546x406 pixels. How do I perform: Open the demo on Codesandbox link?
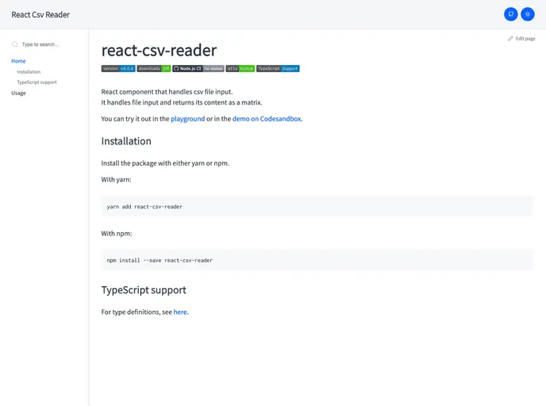pos(267,119)
